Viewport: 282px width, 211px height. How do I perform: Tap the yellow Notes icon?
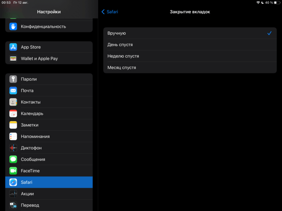coord(13,125)
